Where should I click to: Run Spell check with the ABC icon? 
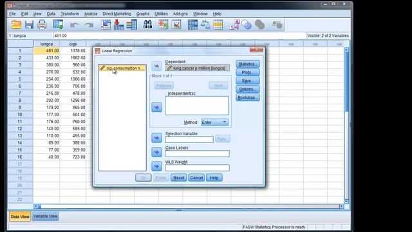277,24
